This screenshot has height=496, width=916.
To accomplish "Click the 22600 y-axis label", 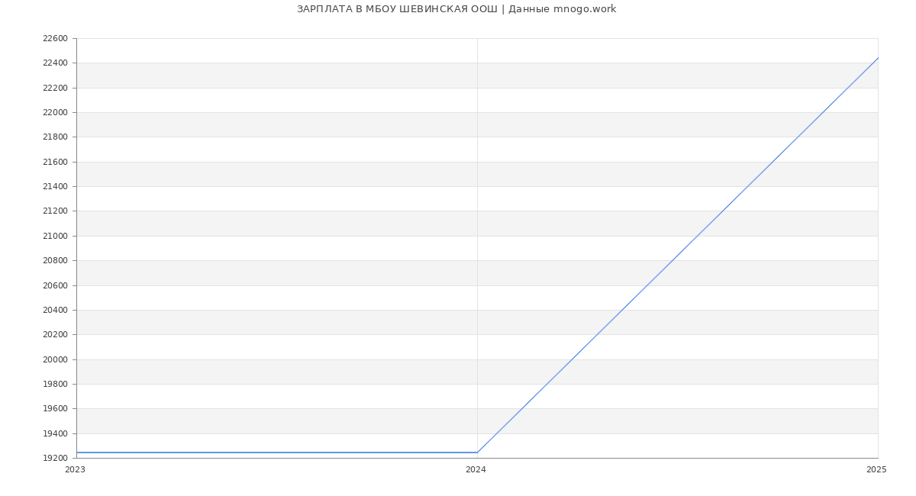I will coord(55,39).
